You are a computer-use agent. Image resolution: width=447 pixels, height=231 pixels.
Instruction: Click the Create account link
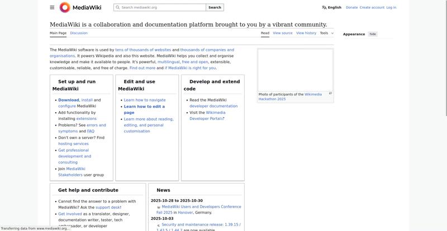372,7
